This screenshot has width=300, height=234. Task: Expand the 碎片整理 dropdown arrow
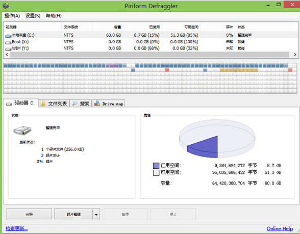click(x=96, y=214)
